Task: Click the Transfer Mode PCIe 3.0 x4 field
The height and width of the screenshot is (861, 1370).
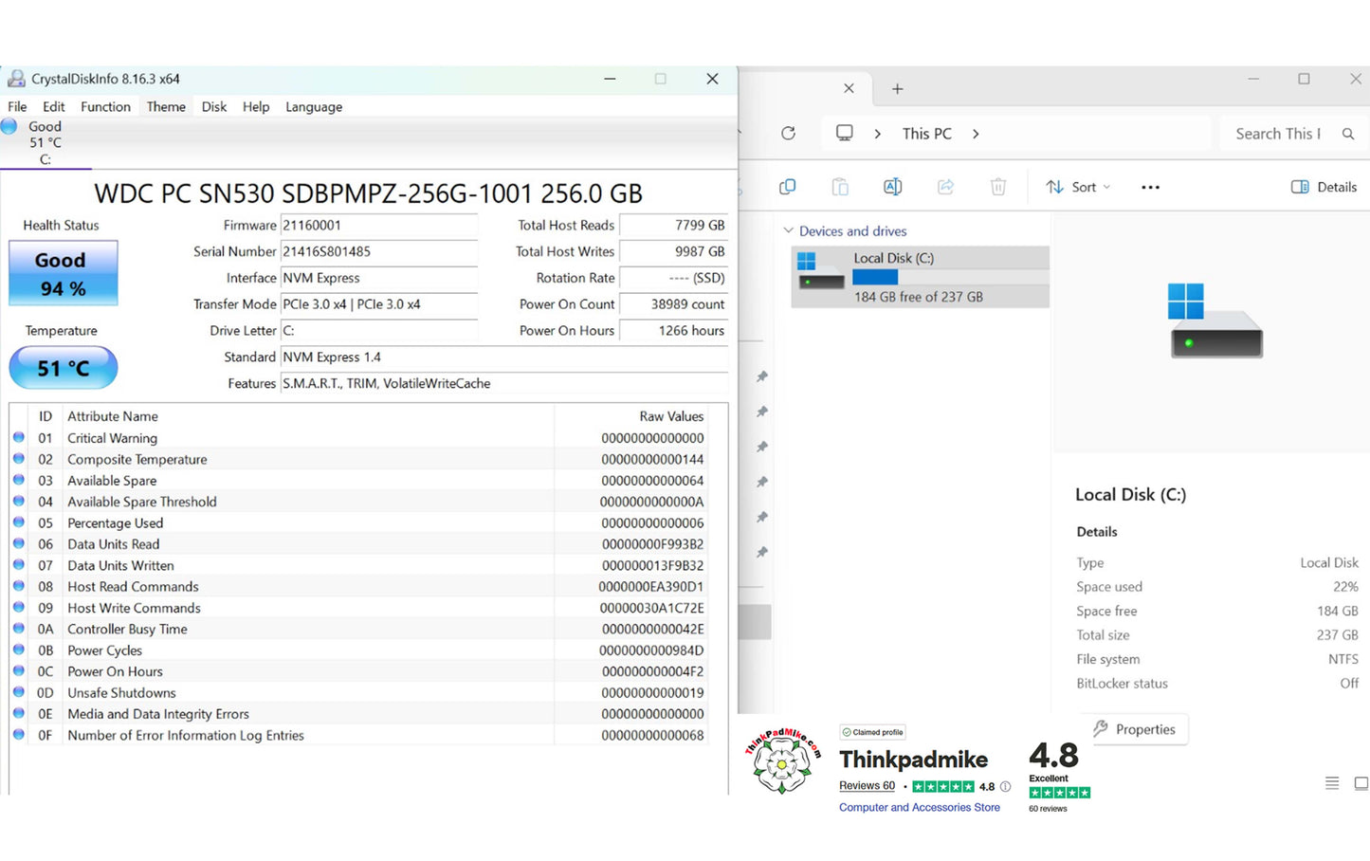Action: pyautogui.click(x=379, y=304)
